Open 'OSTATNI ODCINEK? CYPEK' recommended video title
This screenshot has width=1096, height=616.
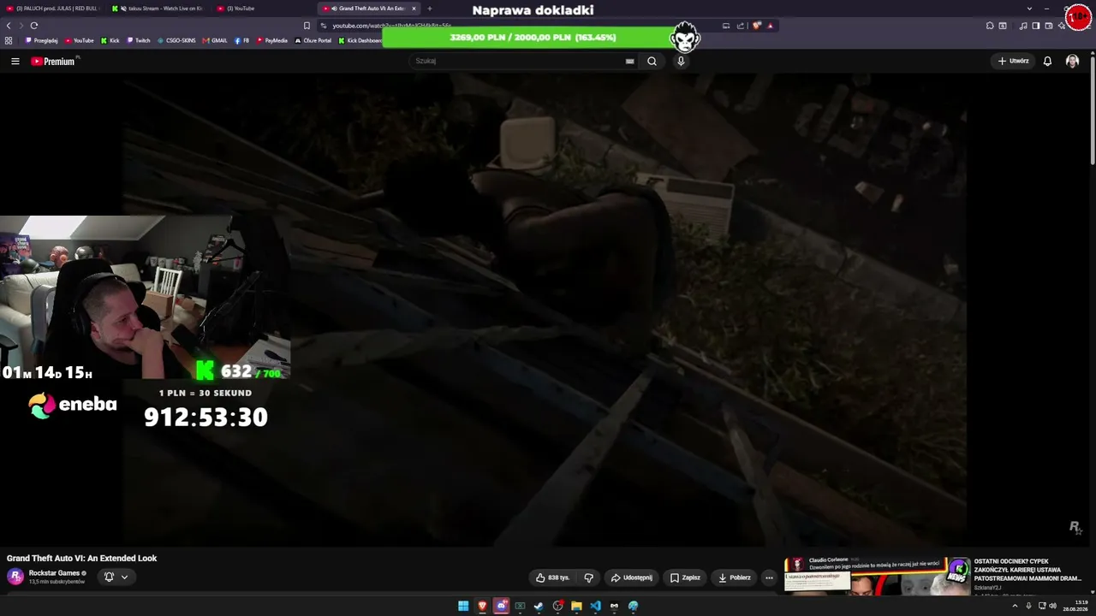click(1027, 570)
